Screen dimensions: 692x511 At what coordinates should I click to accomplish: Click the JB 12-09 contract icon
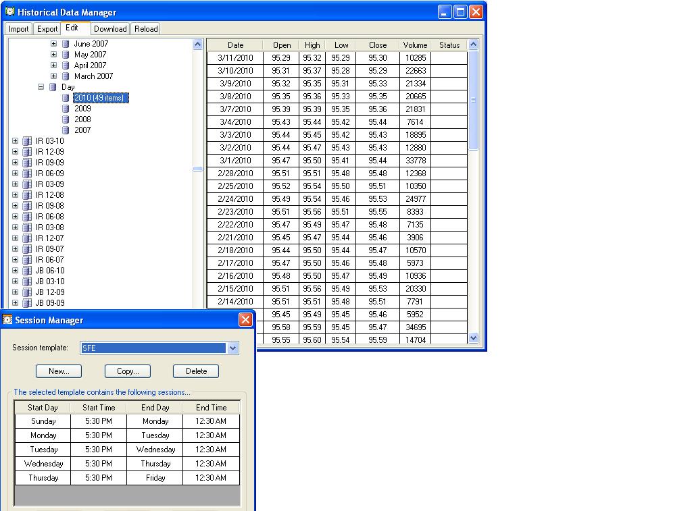pyautogui.click(x=27, y=292)
